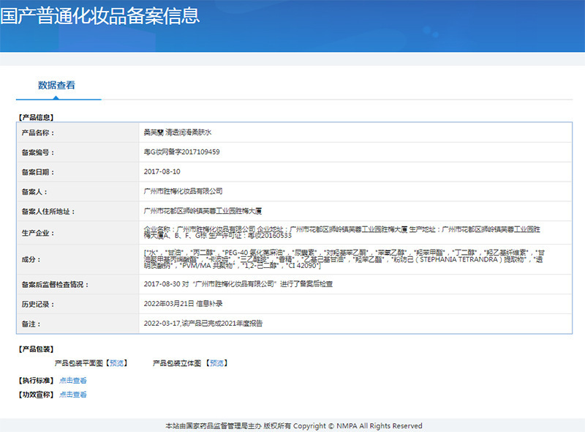Click the 备案后监督检查情况 value

pyautogui.click(x=238, y=284)
